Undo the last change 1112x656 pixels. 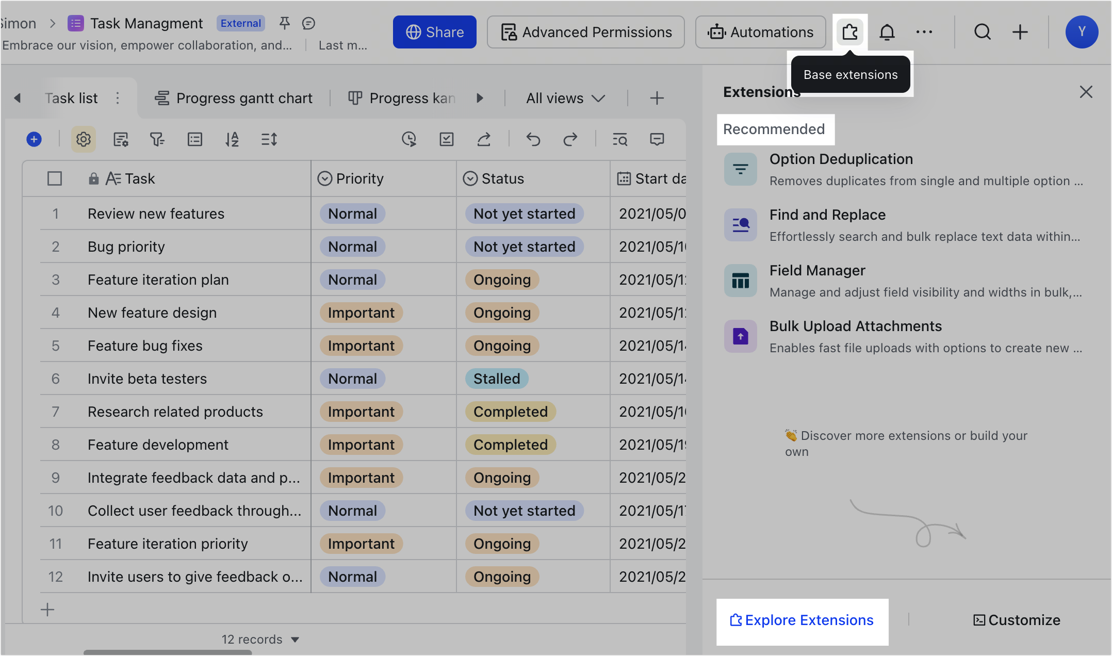click(x=533, y=139)
